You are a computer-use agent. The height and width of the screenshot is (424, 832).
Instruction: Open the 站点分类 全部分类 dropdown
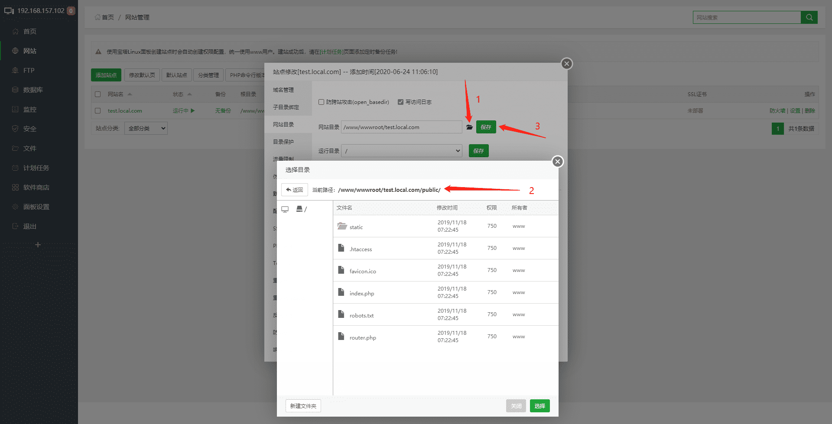tap(146, 128)
